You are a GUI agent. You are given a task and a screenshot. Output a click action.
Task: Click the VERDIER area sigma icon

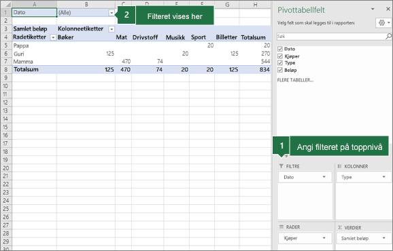[x=340, y=227]
